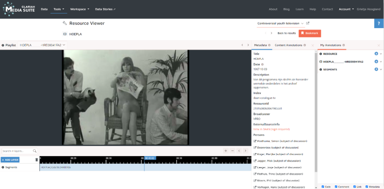Image resolution: width=384 pixels, height=189 pixels.
Task: Open the View in DAAN link
Action: point(271,129)
